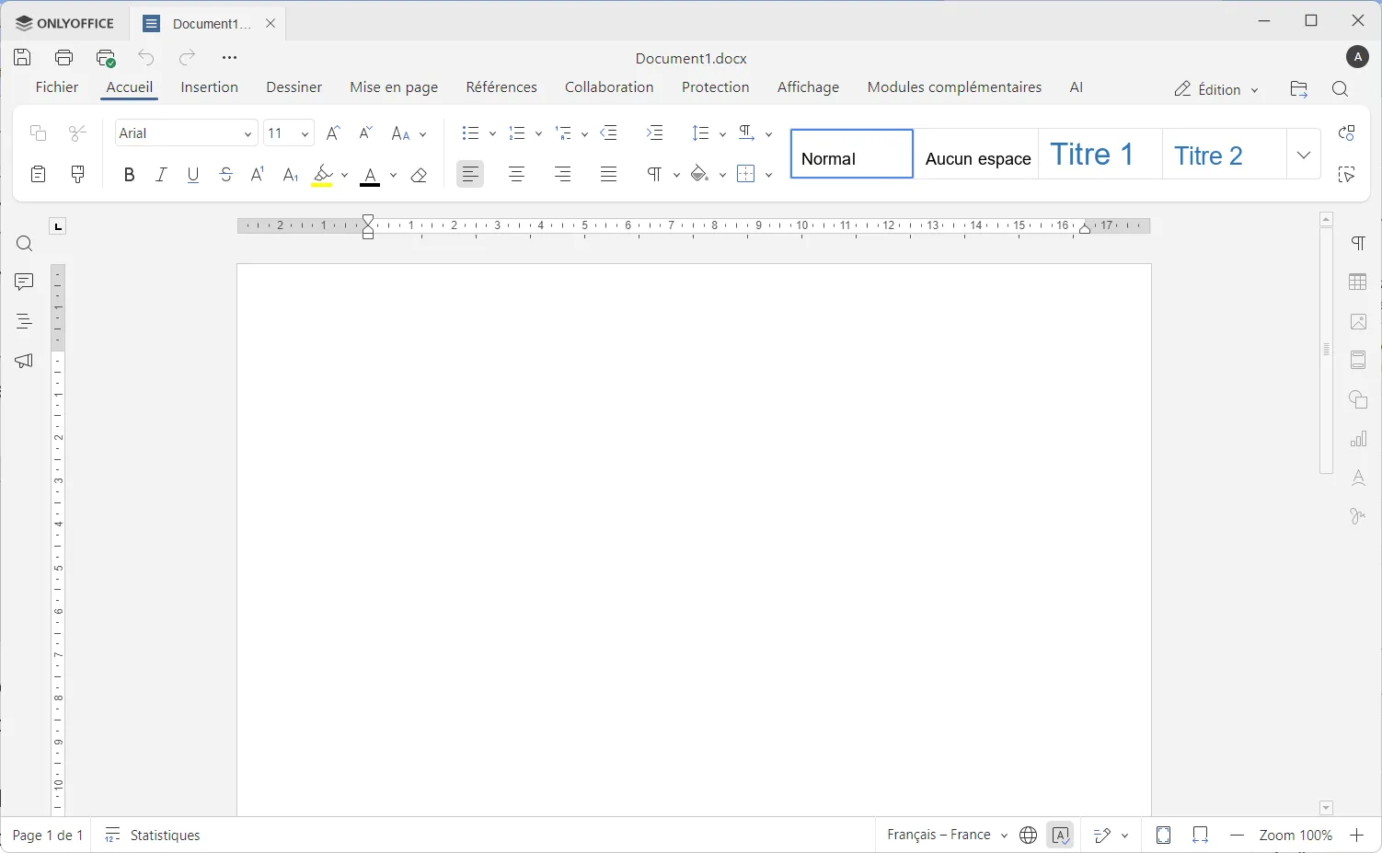Click the Clear style eraser icon

tap(419, 174)
